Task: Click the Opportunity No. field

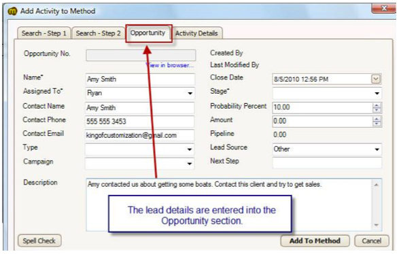Action: [141, 55]
